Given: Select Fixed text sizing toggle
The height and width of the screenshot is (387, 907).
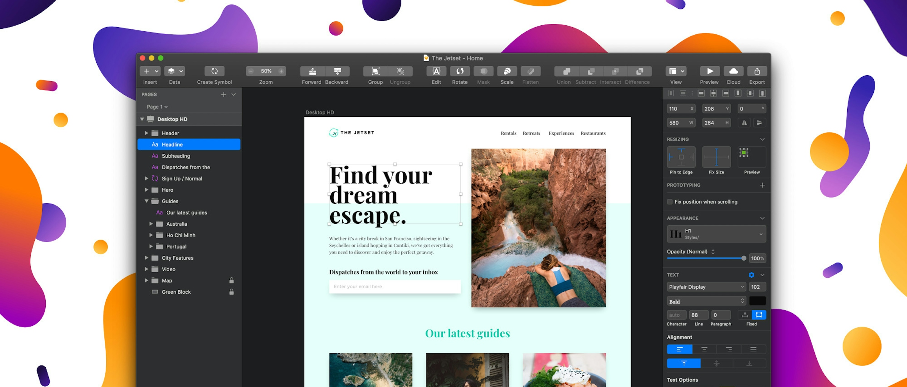Looking at the screenshot, I should pyautogui.click(x=758, y=315).
